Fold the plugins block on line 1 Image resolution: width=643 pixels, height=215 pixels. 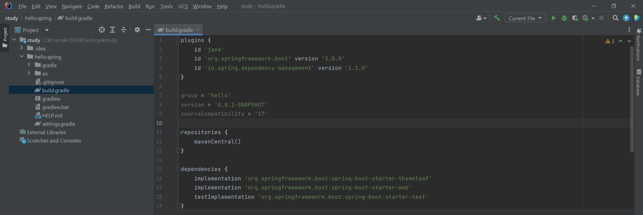178,40
